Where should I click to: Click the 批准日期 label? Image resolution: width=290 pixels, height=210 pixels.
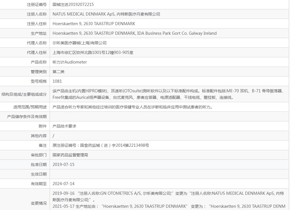pos(39,165)
